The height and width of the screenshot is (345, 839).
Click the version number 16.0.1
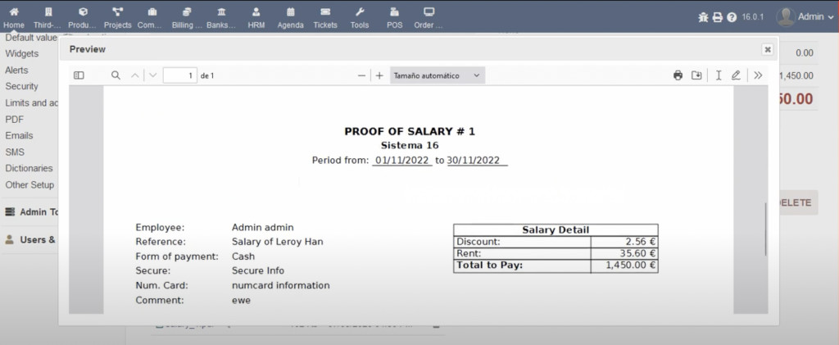pos(754,17)
